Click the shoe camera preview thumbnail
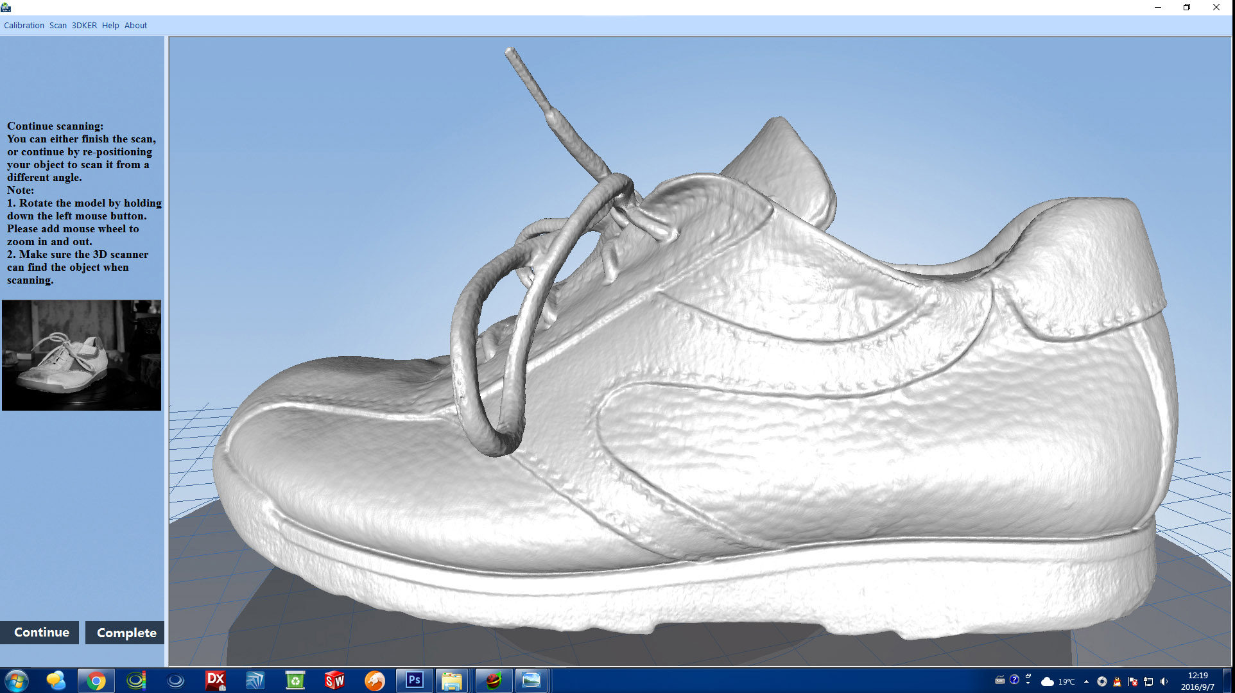Image resolution: width=1235 pixels, height=693 pixels. click(82, 355)
